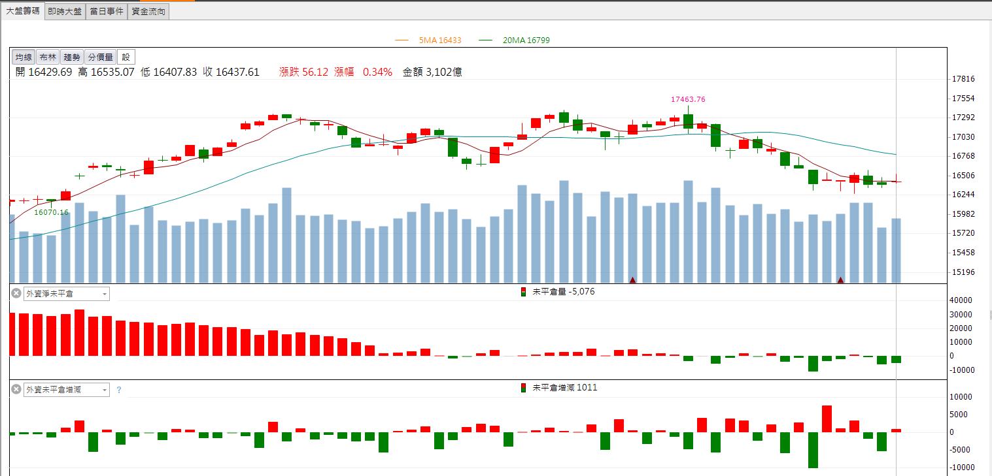This screenshot has height=476, width=992.
Task: Select the 大盤籌碼 tab
Action: (x=23, y=10)
